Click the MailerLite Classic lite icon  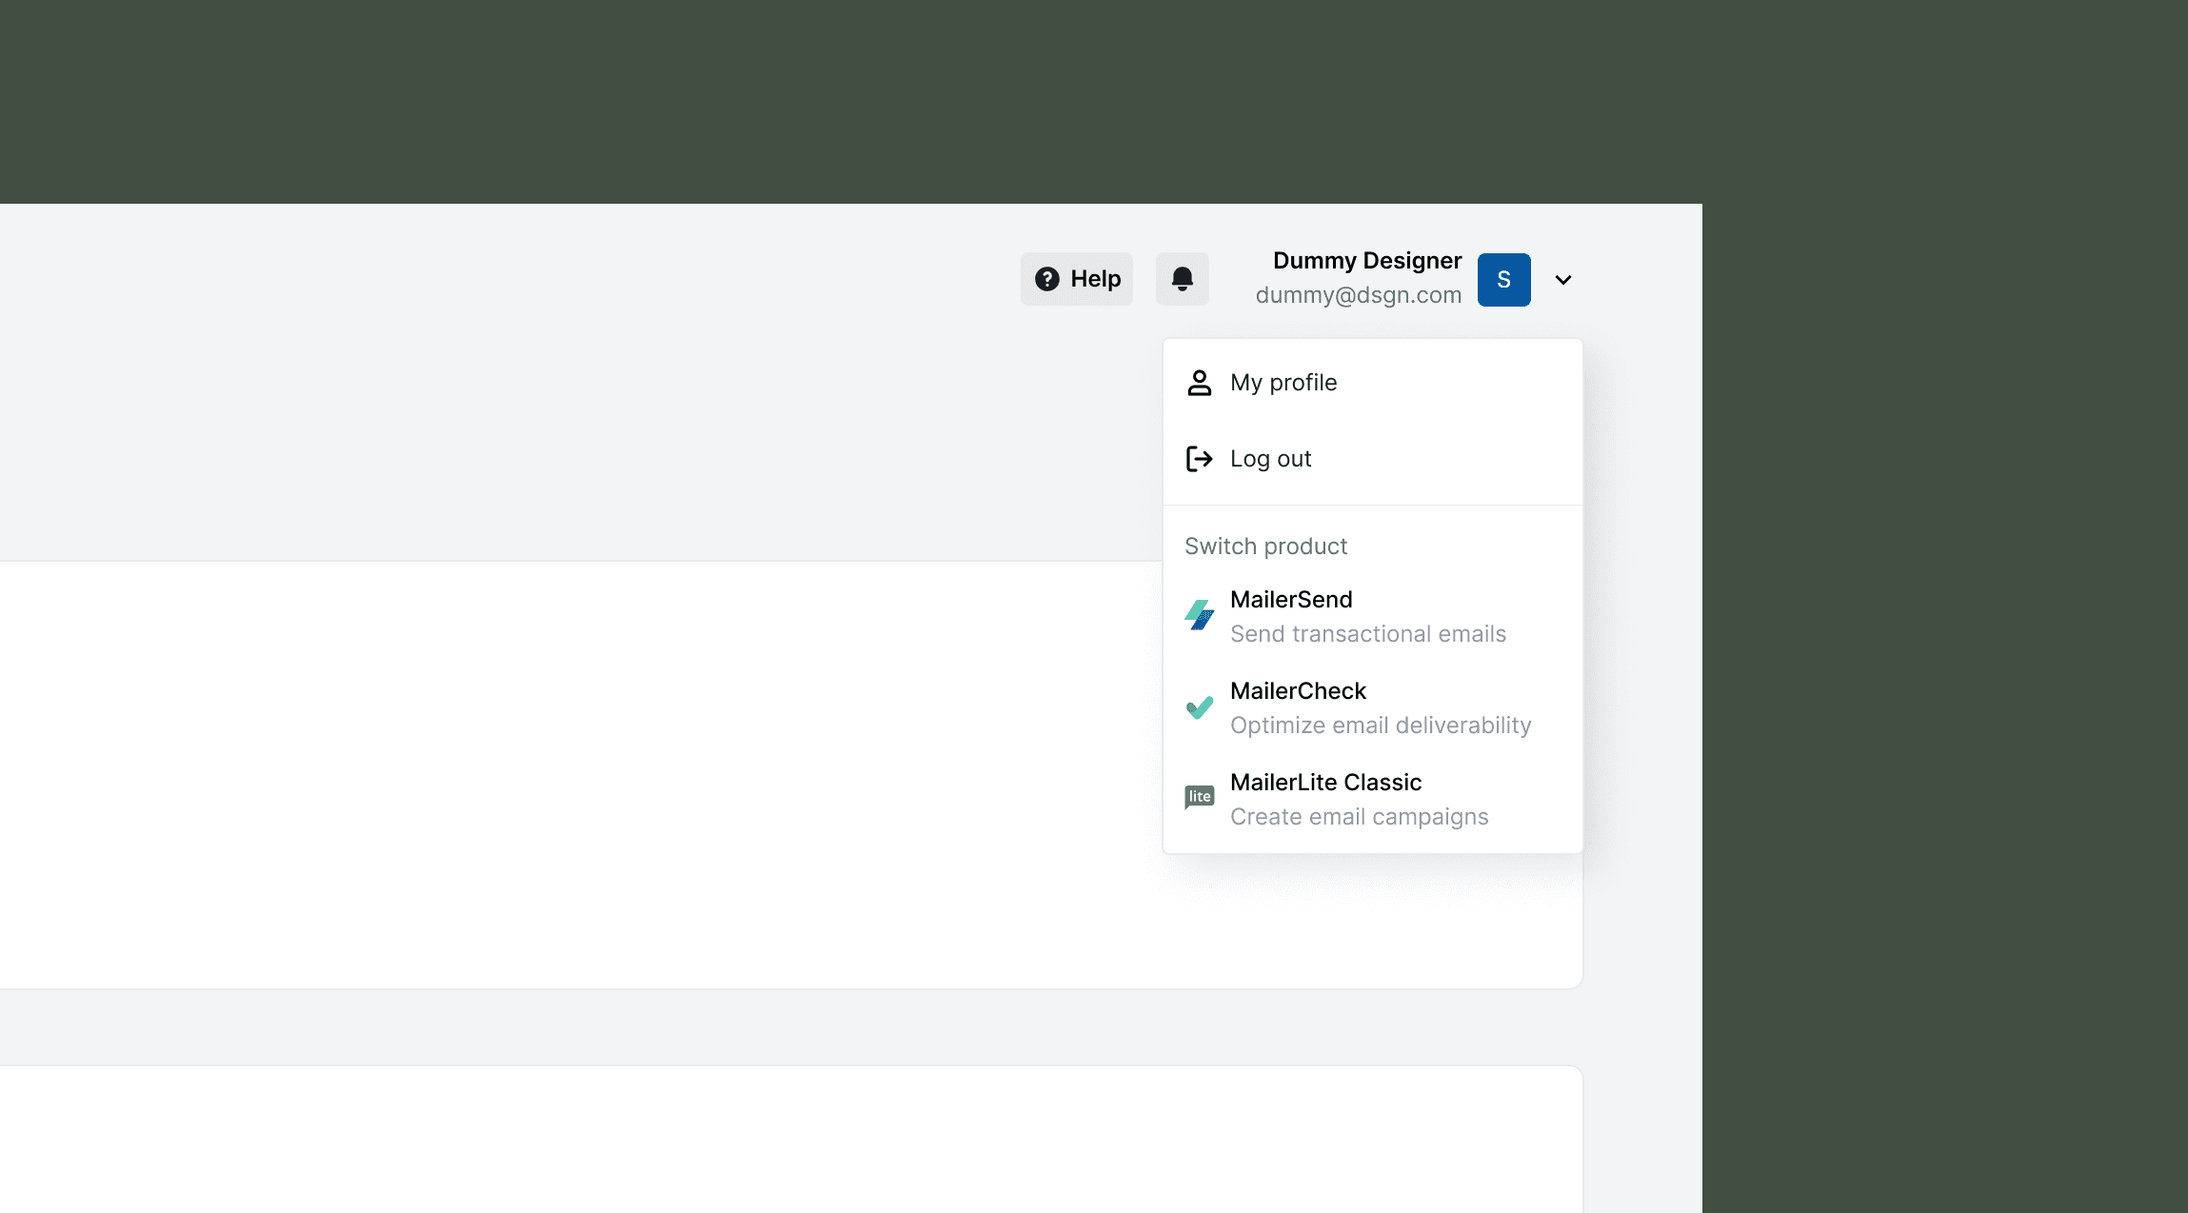click(1199, 797)
